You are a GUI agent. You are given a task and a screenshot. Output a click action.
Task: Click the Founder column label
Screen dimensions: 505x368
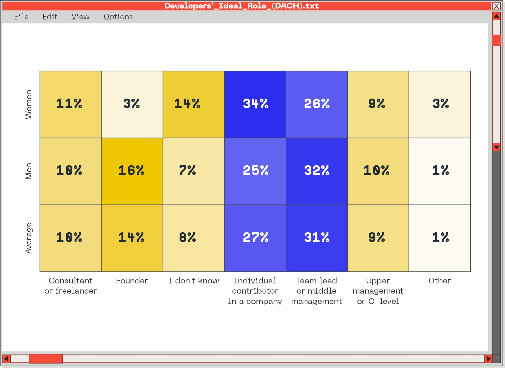coord(132,281)
